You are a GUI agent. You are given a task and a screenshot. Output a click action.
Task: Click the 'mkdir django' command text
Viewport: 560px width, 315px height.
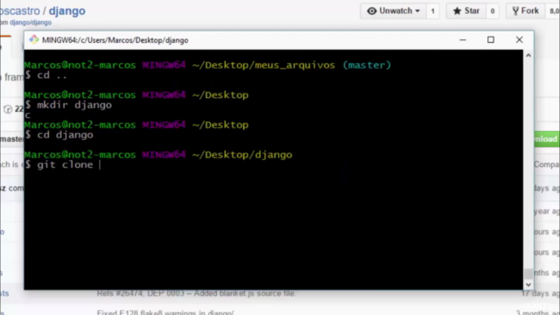[74, 105]
